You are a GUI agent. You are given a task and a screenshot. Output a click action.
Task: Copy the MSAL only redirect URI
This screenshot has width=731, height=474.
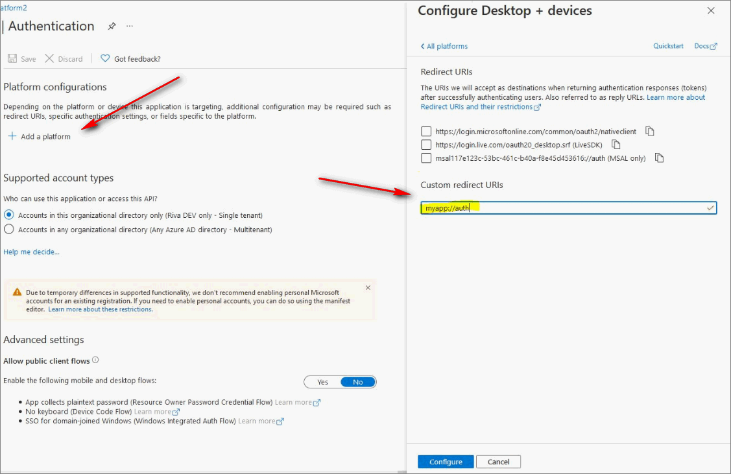pos(659,158)
